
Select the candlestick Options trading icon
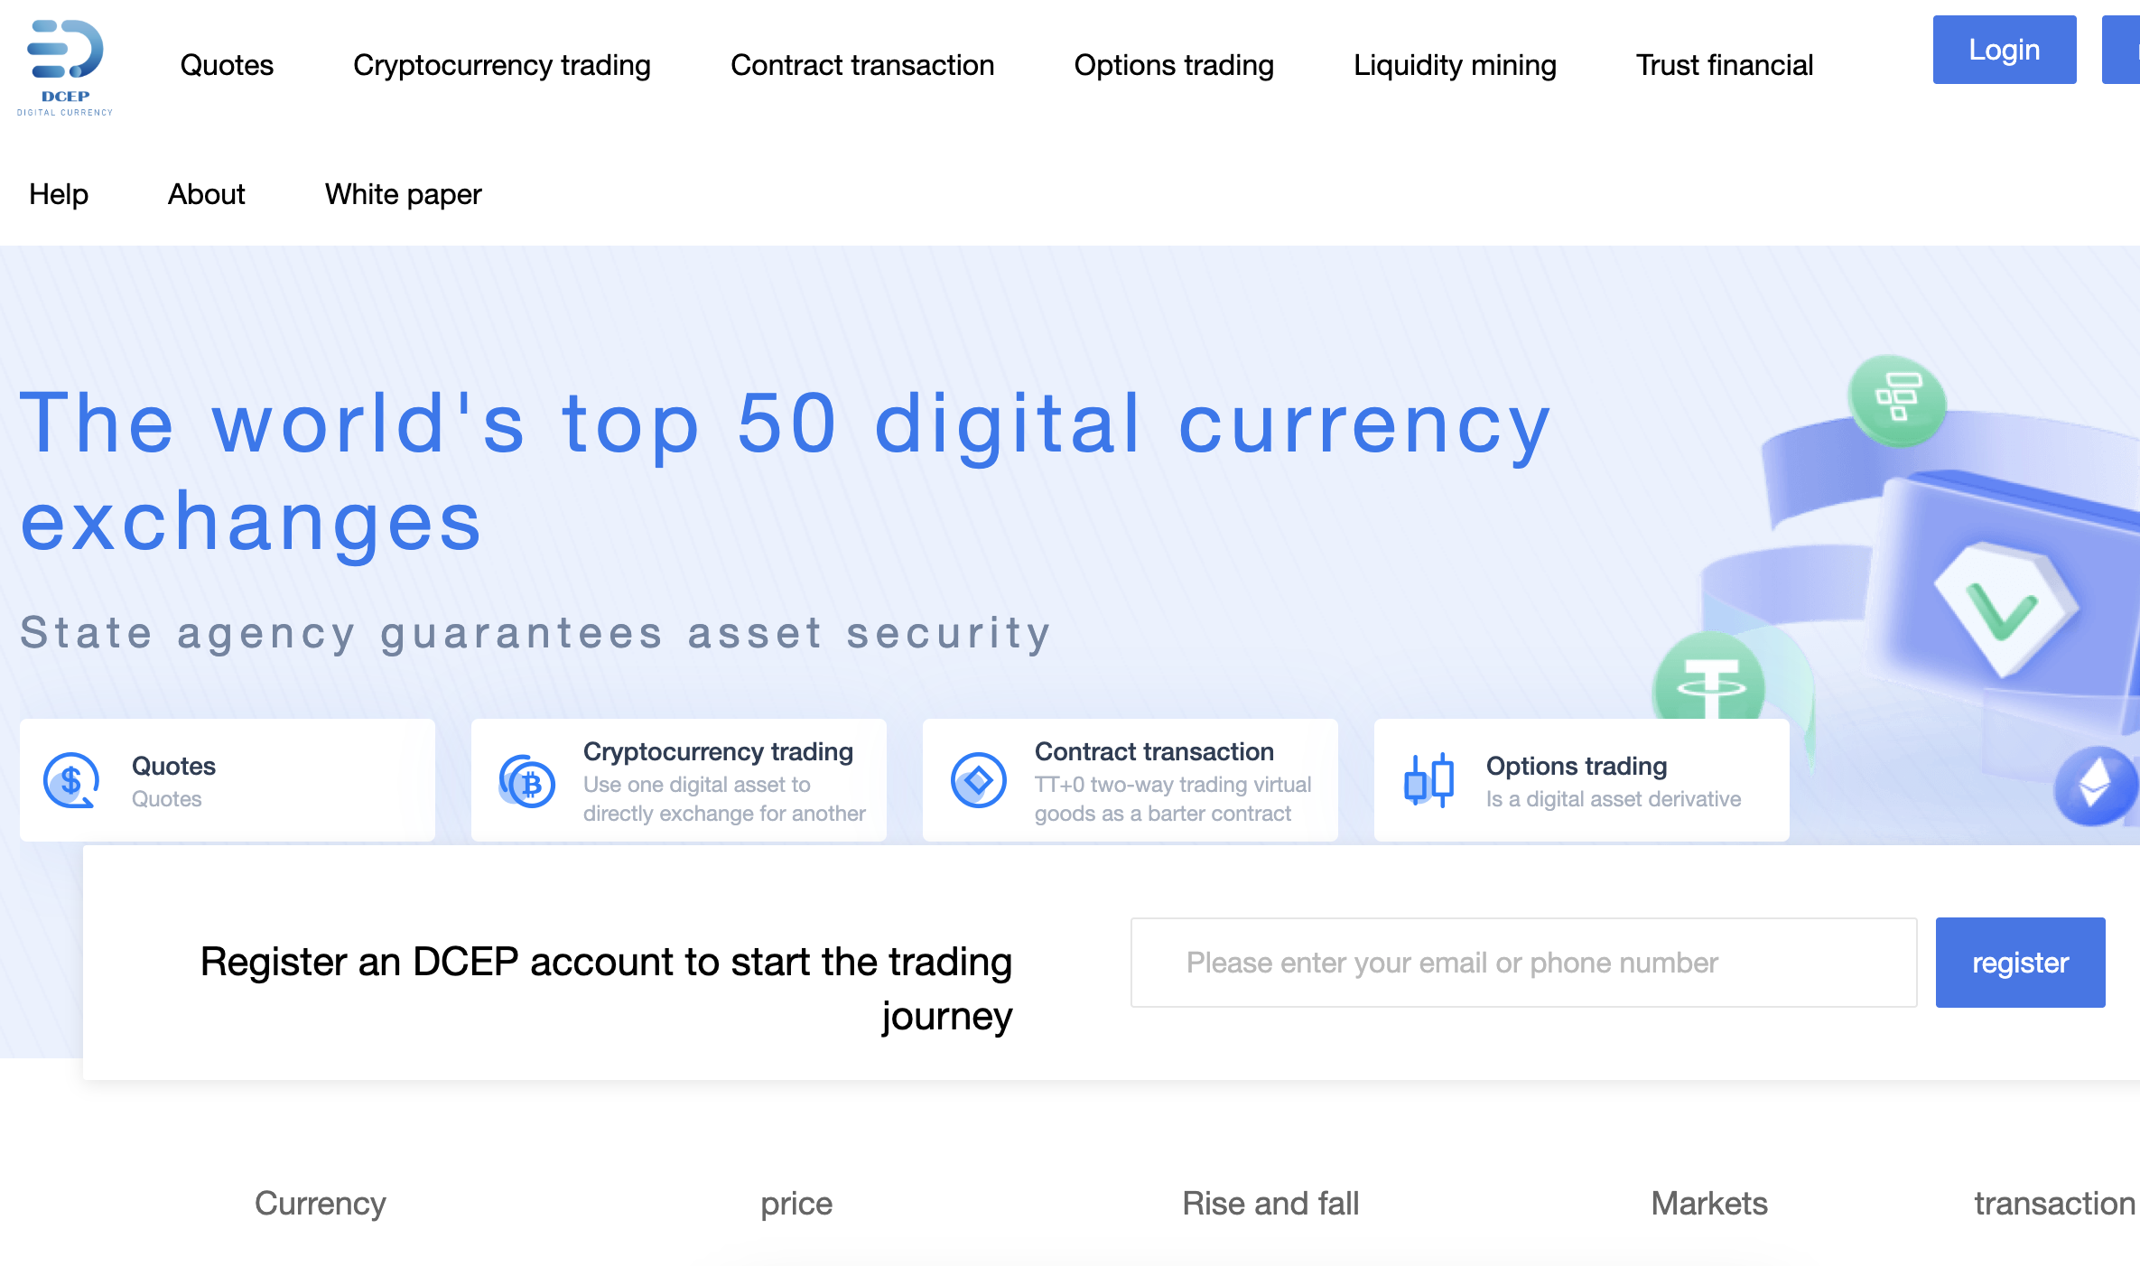pyautogui.click(x=1427, y=779)
